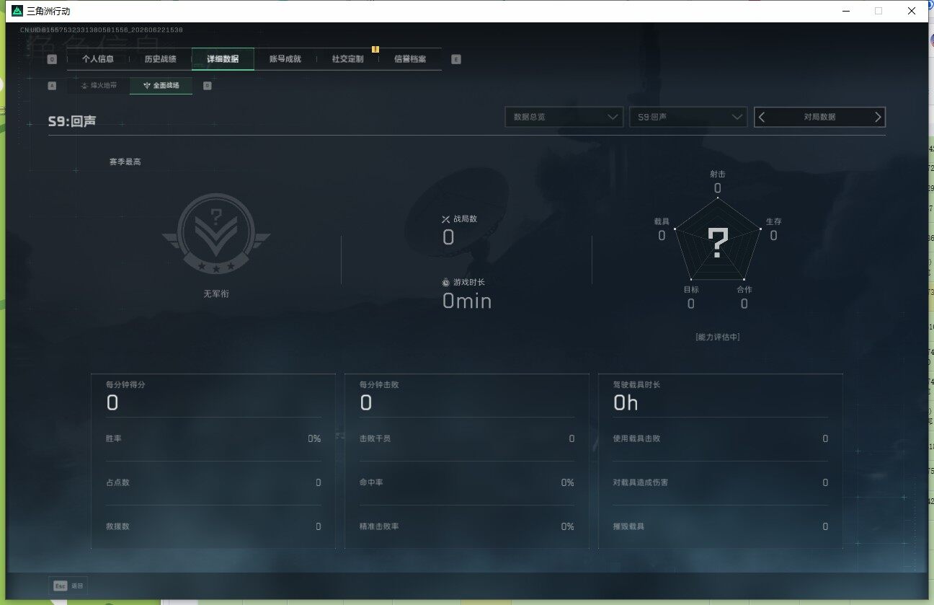
Task: Switch to the 历史战绩 tab
Action: pyautogui.click(x=160, y=59)
